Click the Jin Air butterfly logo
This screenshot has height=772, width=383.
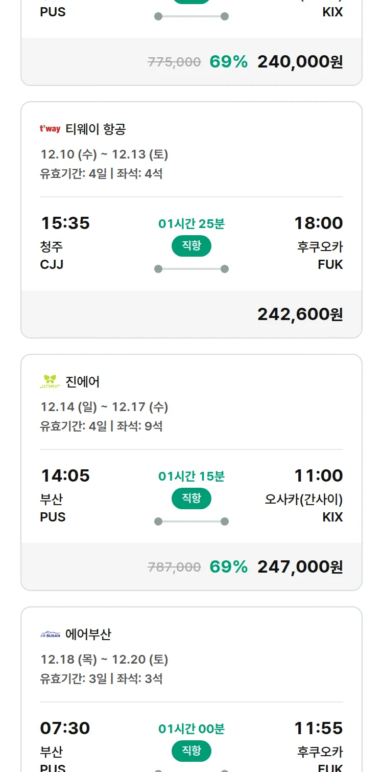tap(50, 381)
